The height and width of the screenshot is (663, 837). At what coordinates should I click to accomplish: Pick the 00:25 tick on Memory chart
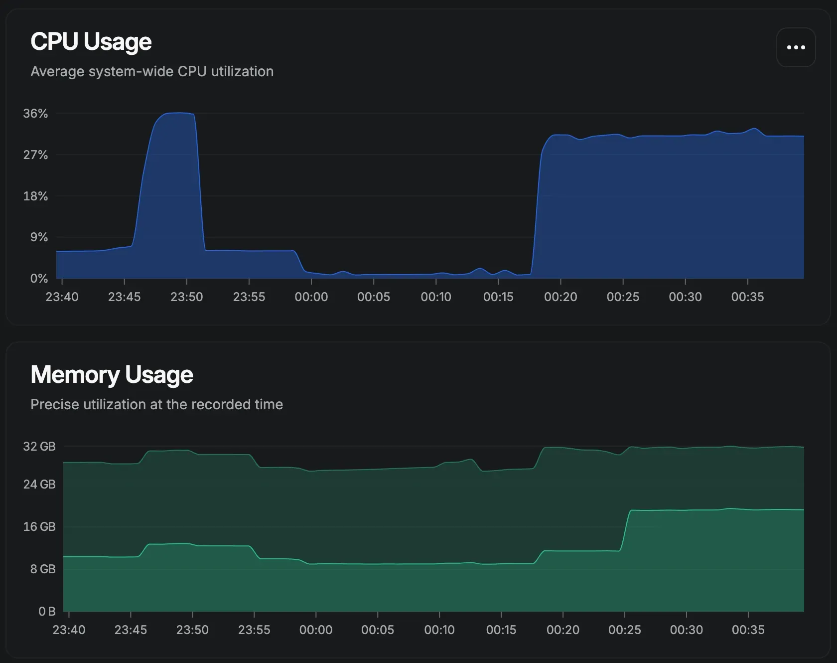(x=624, y=630)
